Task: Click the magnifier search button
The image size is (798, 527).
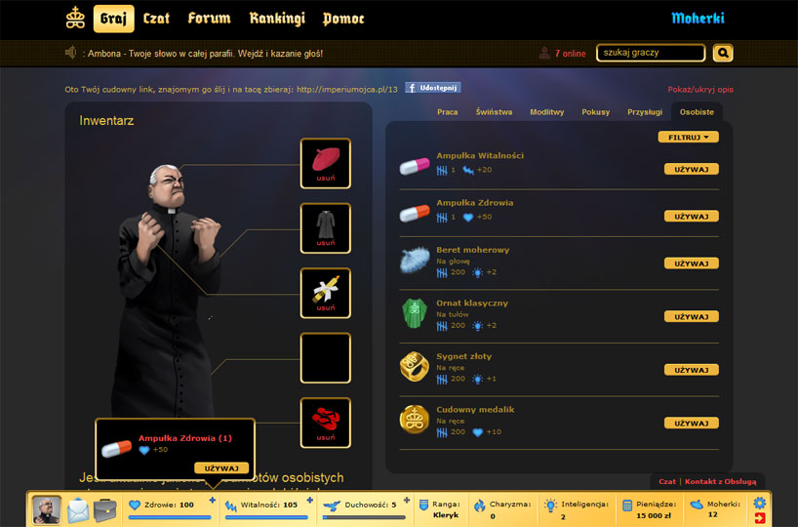Action: pos(723,53)
